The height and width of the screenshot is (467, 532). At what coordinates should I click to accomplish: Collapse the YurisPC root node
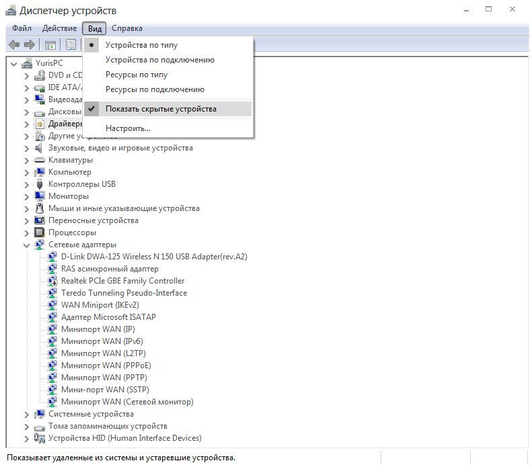click(14, 63)
